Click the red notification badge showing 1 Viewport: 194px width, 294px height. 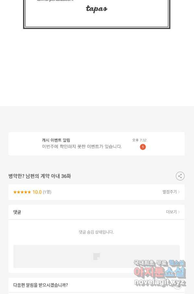pos(143,147)
